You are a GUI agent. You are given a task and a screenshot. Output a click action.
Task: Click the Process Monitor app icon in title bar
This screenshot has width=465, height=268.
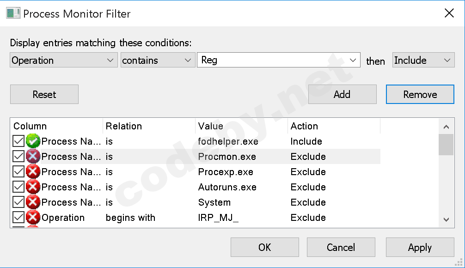pyautogui.click(x=13, y=13)
